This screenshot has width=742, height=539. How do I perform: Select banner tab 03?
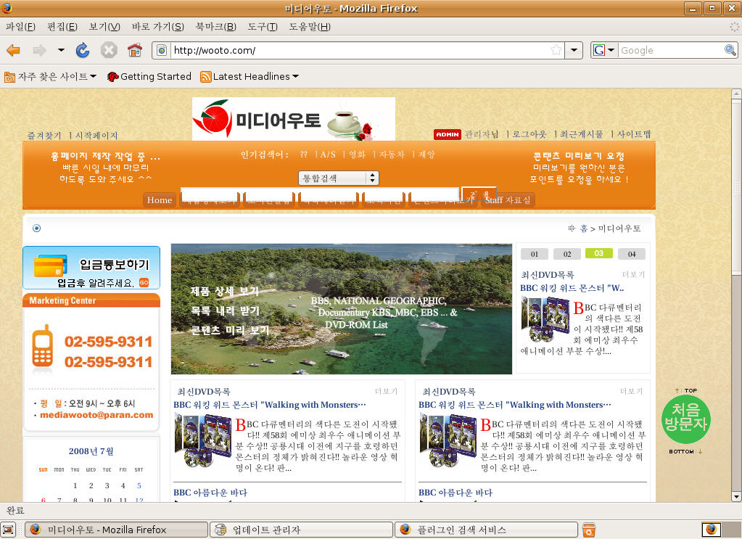pos(599,254)
